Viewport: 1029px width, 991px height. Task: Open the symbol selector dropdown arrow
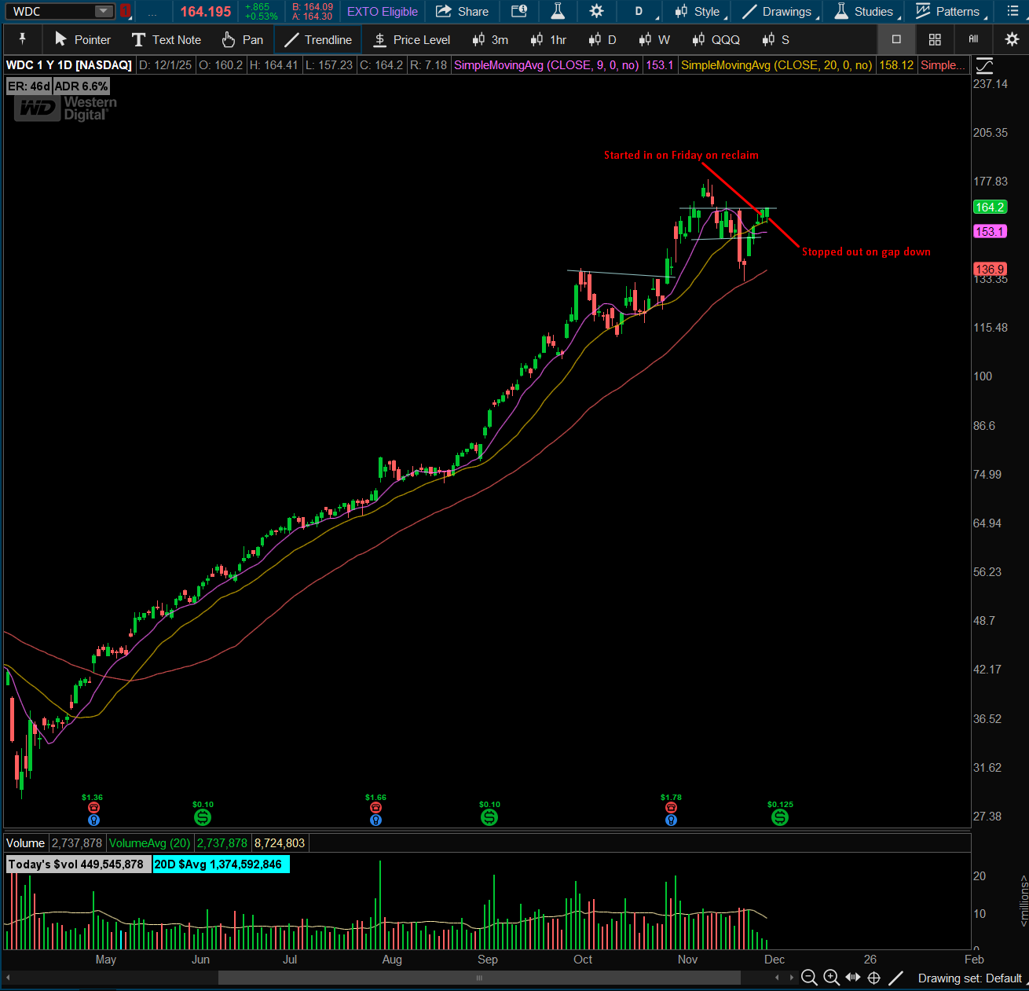104,11
